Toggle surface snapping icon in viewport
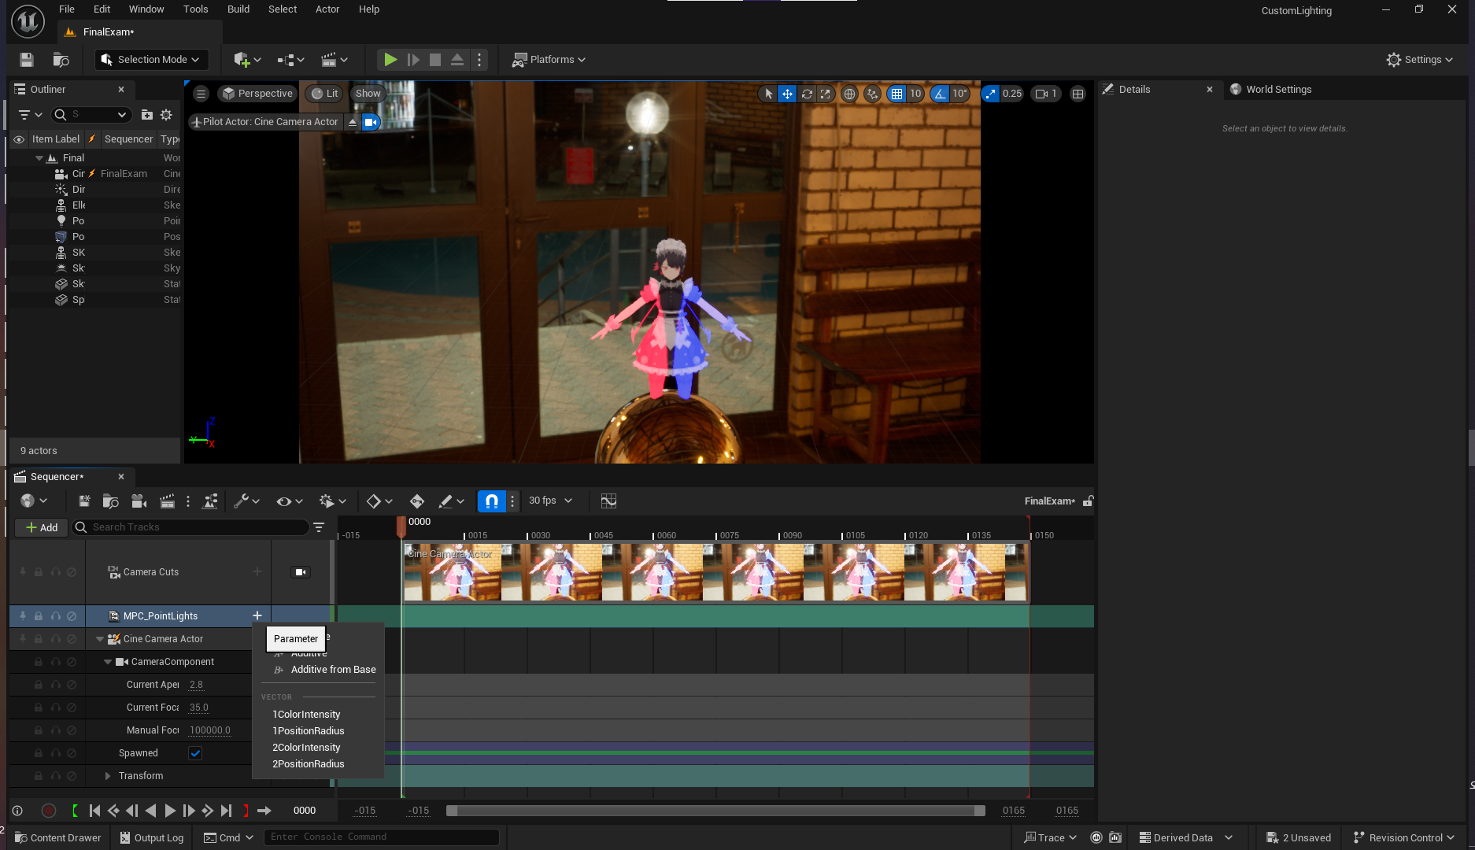 (x=872, y=94)
